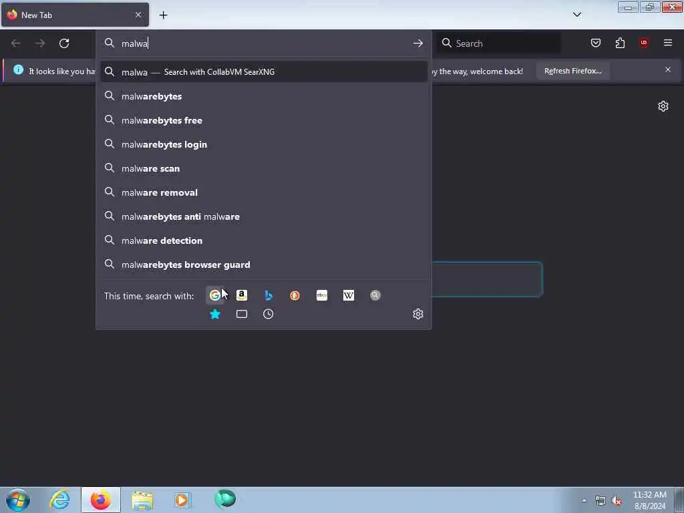
Task: Switch to Firefox in taskbar
Action: point(101,500)
